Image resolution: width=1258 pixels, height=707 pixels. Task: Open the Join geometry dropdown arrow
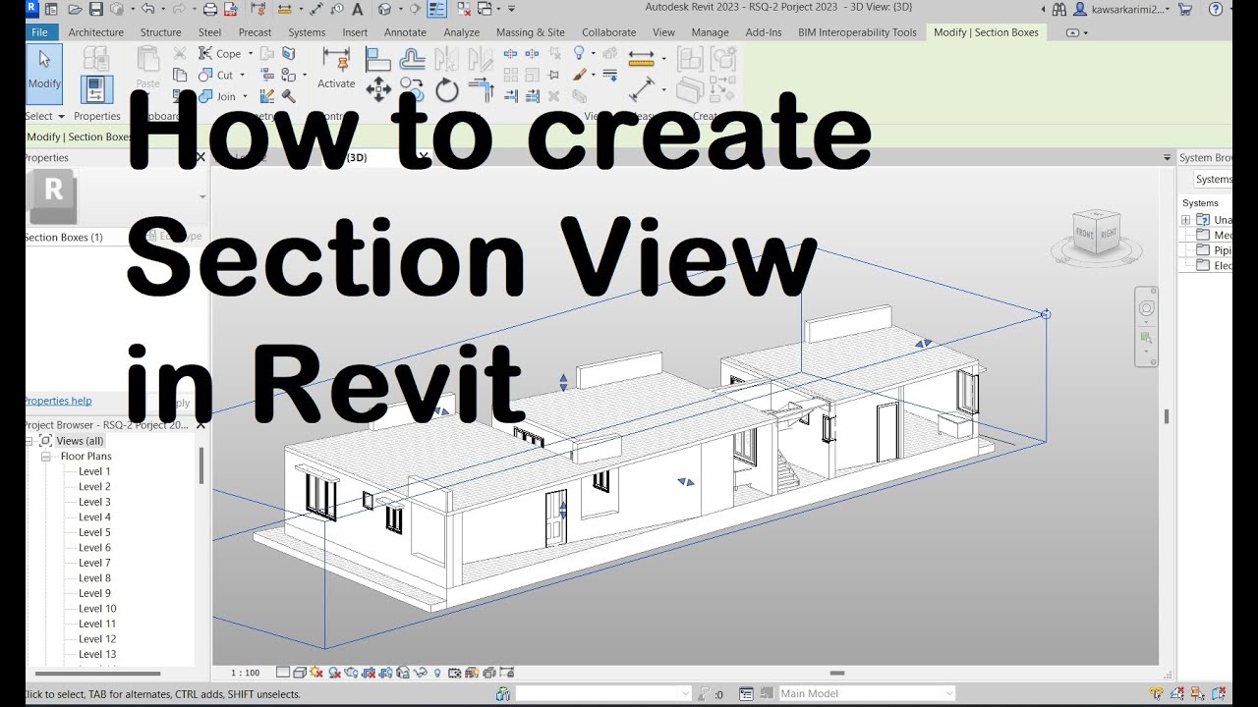(x=245, y=96)
